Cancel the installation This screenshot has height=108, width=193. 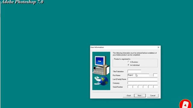click(153, 95)
